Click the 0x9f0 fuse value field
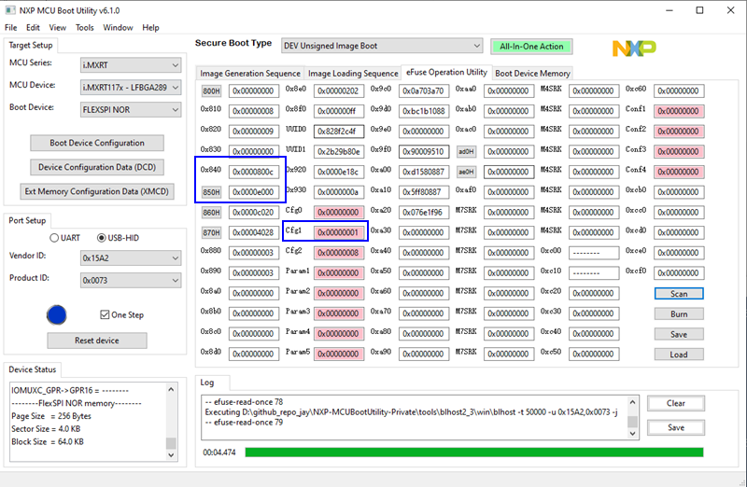 tap(424, 152)
